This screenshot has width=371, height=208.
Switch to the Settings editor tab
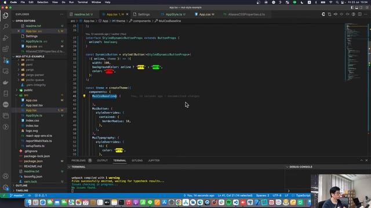coord(144,14)
